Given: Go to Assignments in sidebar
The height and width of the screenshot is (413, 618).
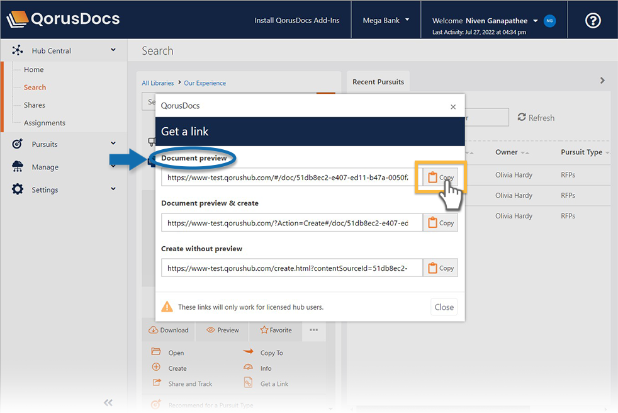Looking at the screenshot, I should (x=45, y=123).
